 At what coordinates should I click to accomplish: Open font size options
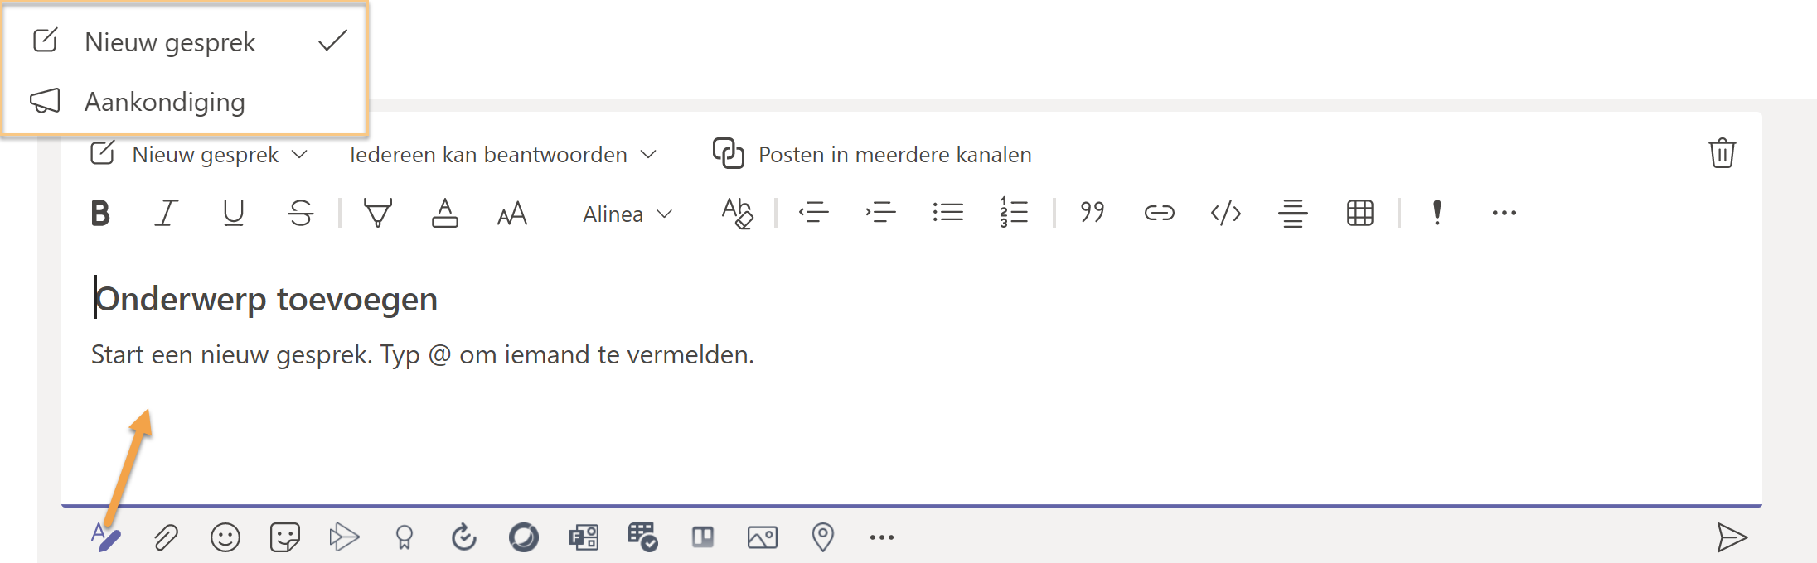[x=512, y=214]
